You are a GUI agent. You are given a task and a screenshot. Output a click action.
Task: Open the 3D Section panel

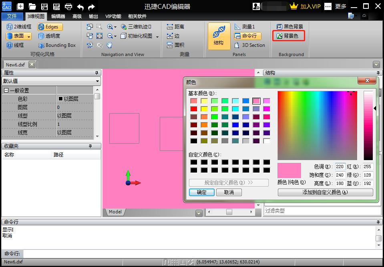[x=249, y=45]
